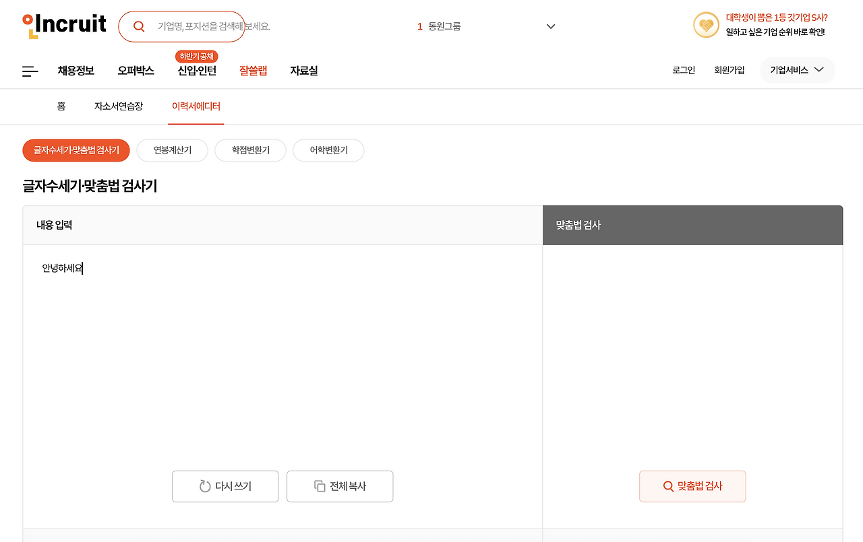
Task: Expand the trending keyword dropdown chevron
Action: coord(551,26)
